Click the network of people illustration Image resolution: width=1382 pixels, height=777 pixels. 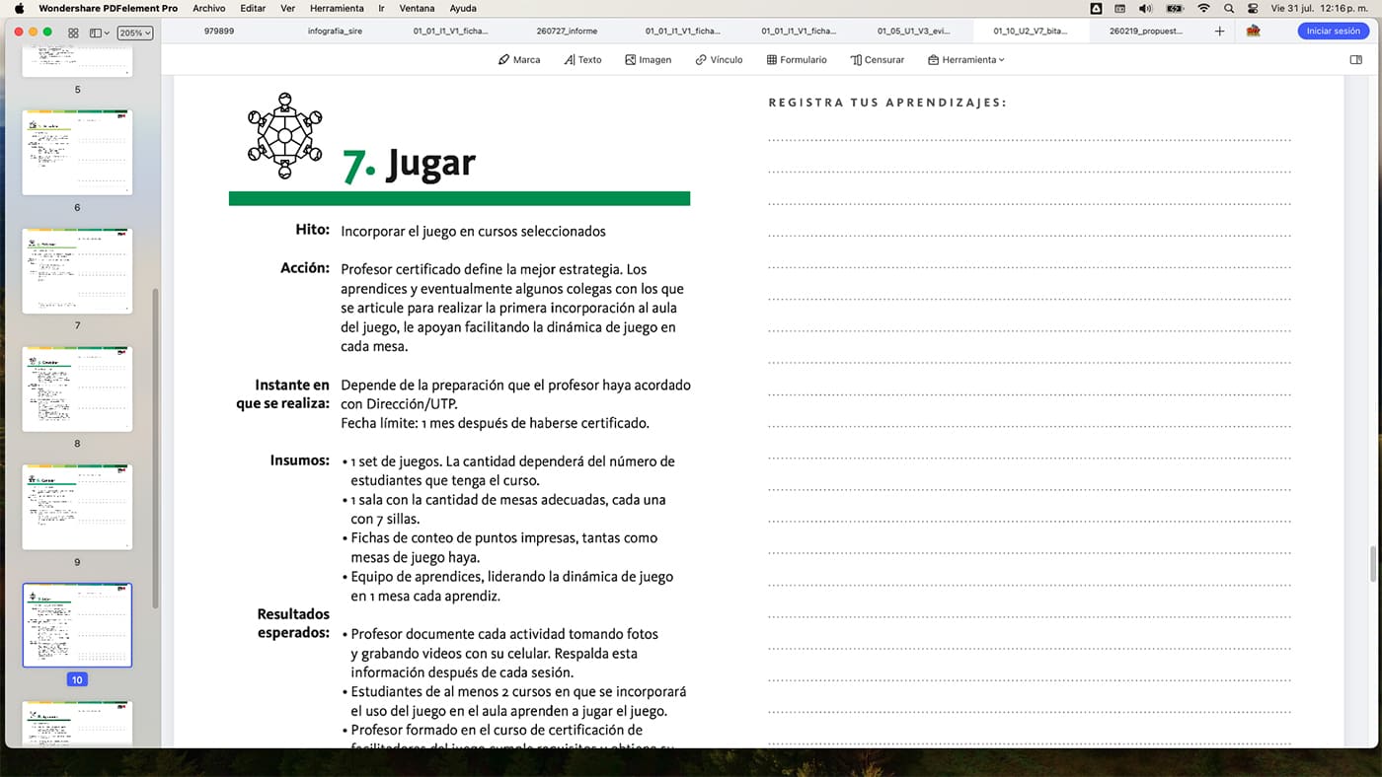point(284,135)
